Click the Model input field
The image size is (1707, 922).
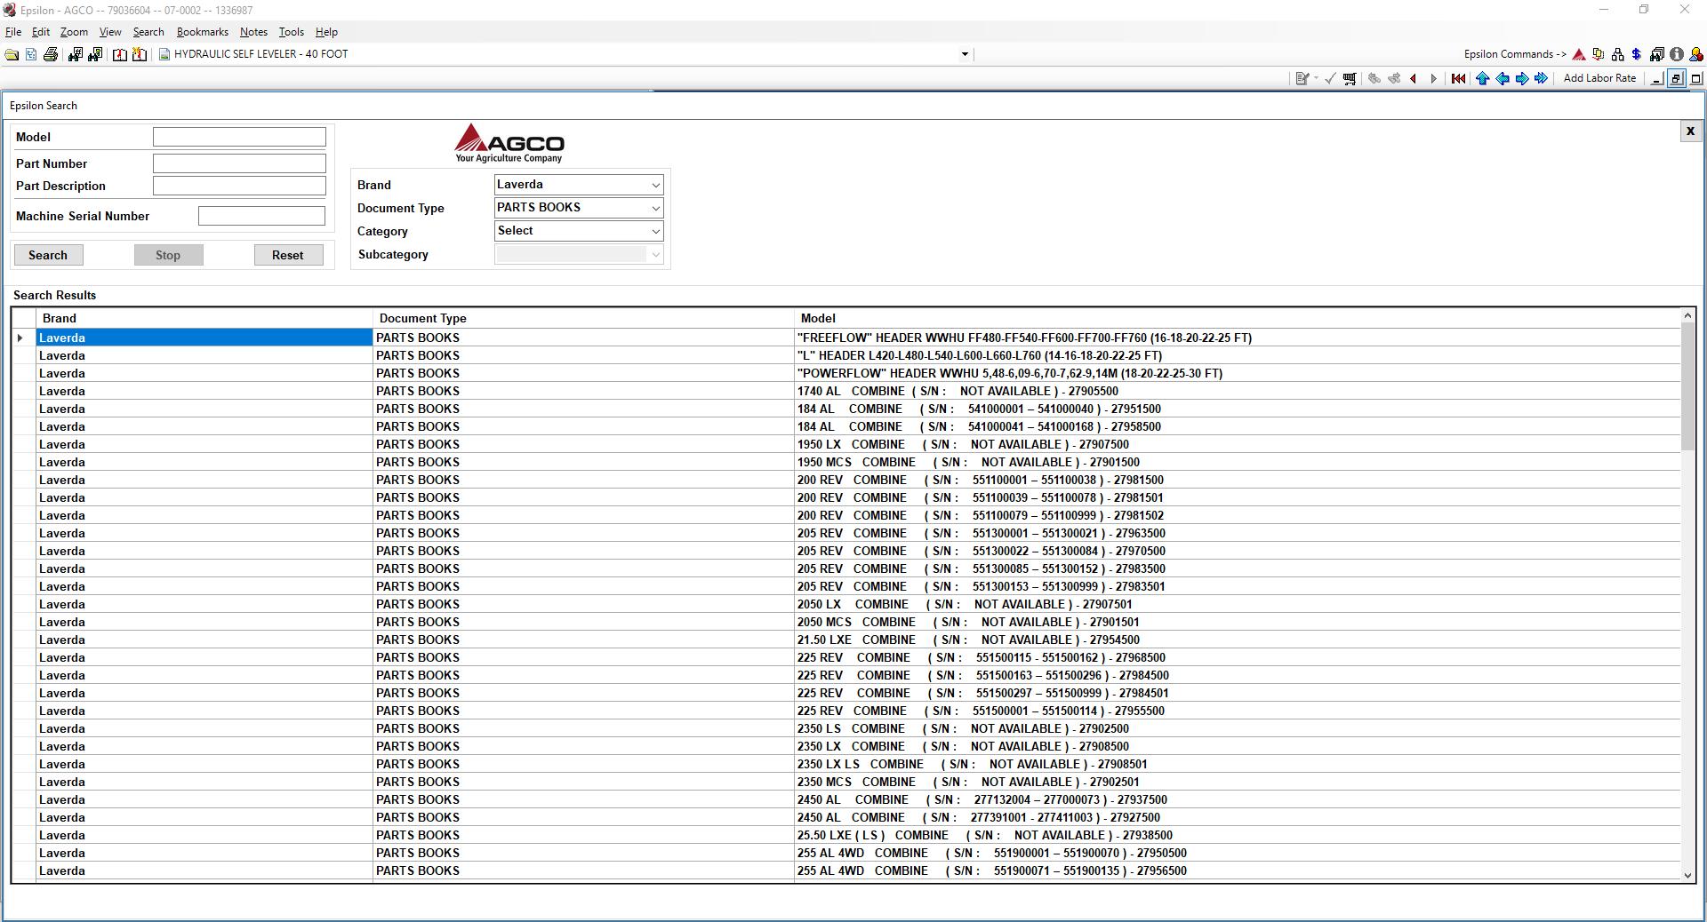(239, 137)
